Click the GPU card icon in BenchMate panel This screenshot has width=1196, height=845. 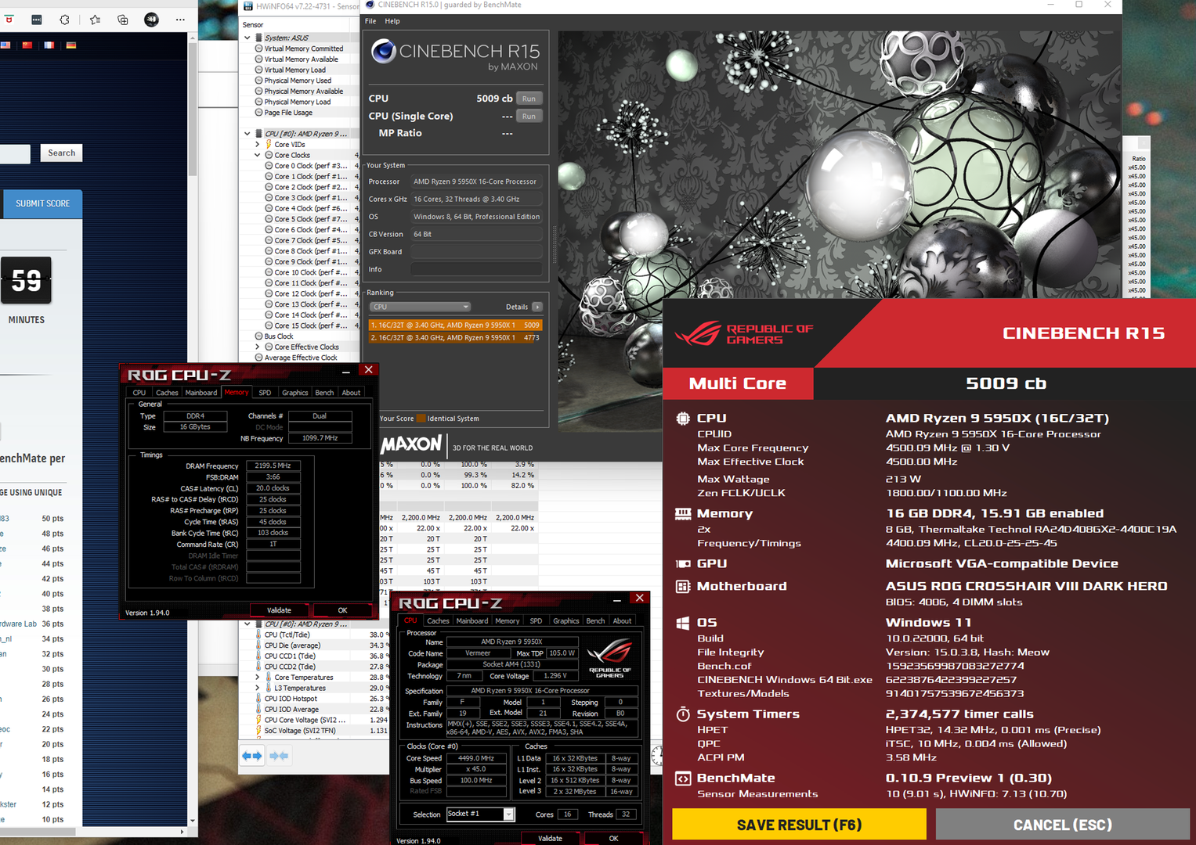[x=683, y=563]
